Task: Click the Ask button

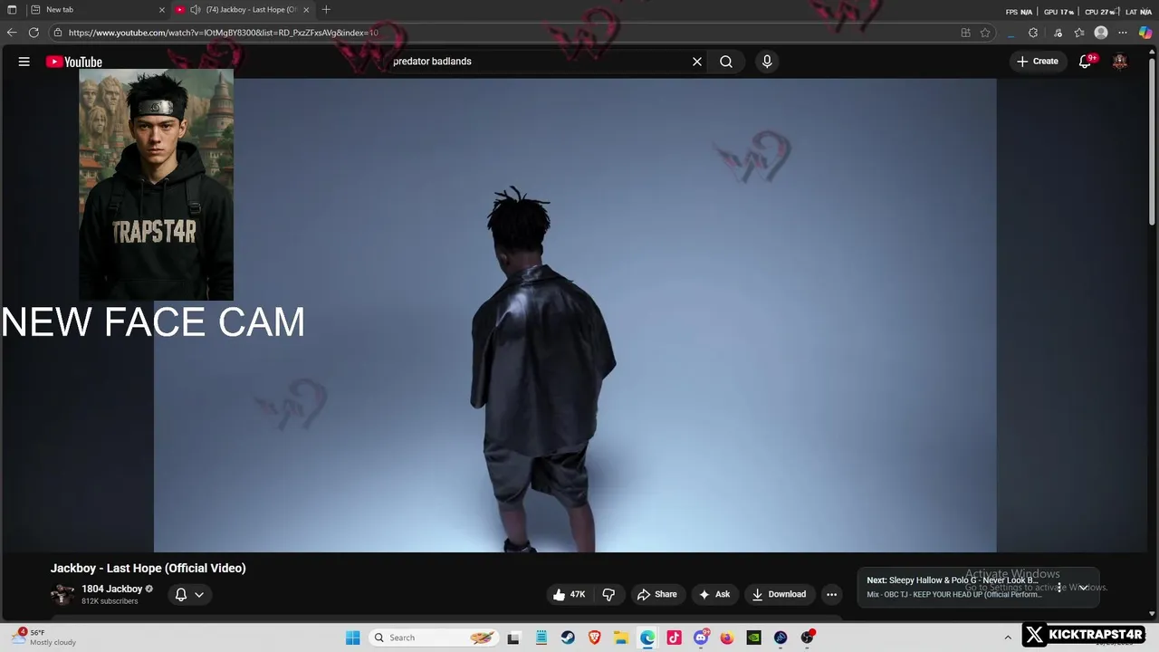Action: [x=714, y=594]
